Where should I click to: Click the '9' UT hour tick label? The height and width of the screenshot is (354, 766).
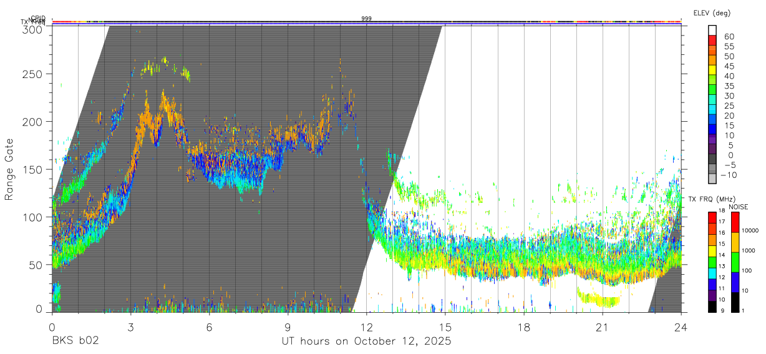[x=288, y=327]
